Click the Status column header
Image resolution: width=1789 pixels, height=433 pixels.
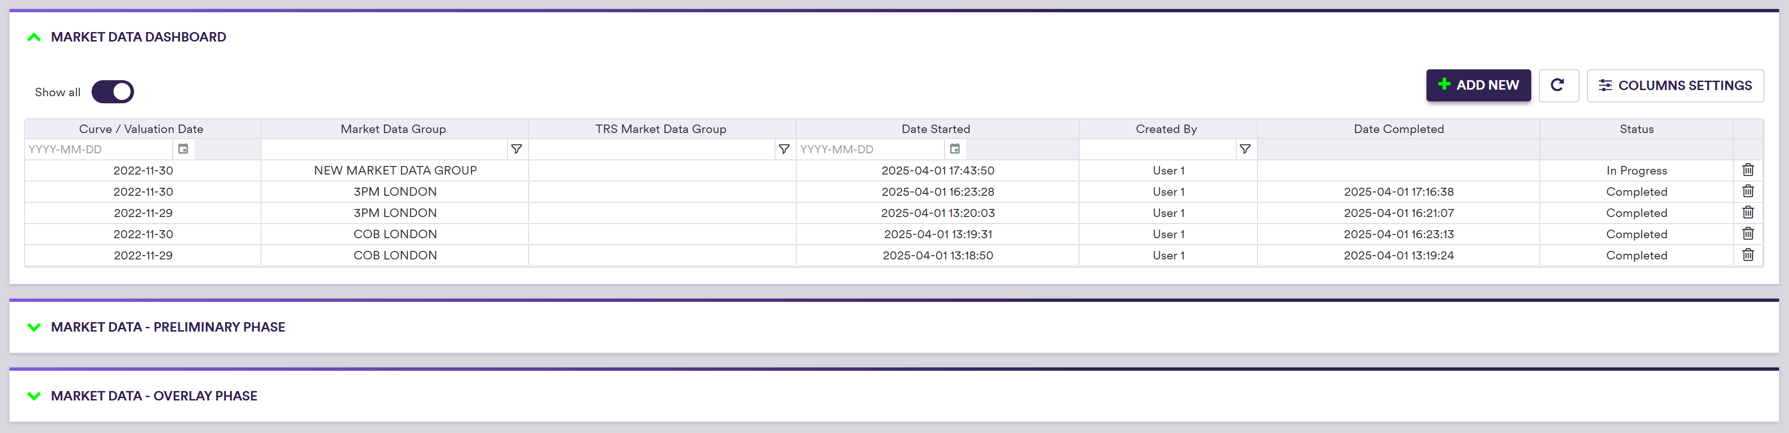[x=1636, y=129]
